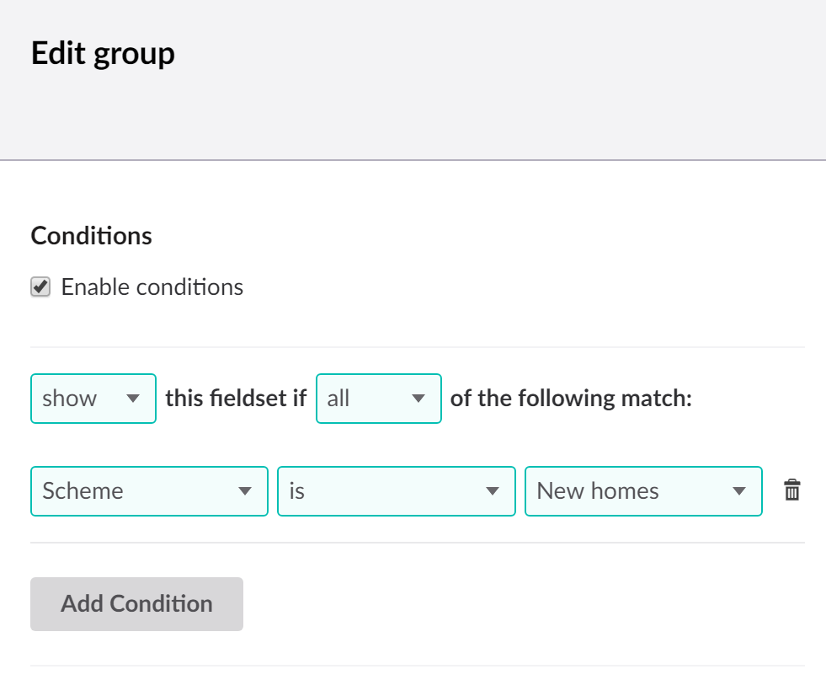
Task: Click the "Conditions" section heading
Action: click(91, 236)
